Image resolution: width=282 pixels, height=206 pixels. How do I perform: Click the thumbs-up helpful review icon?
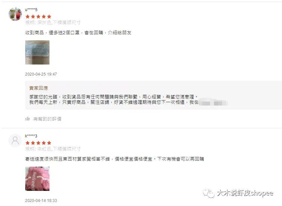tap(28, 119)
